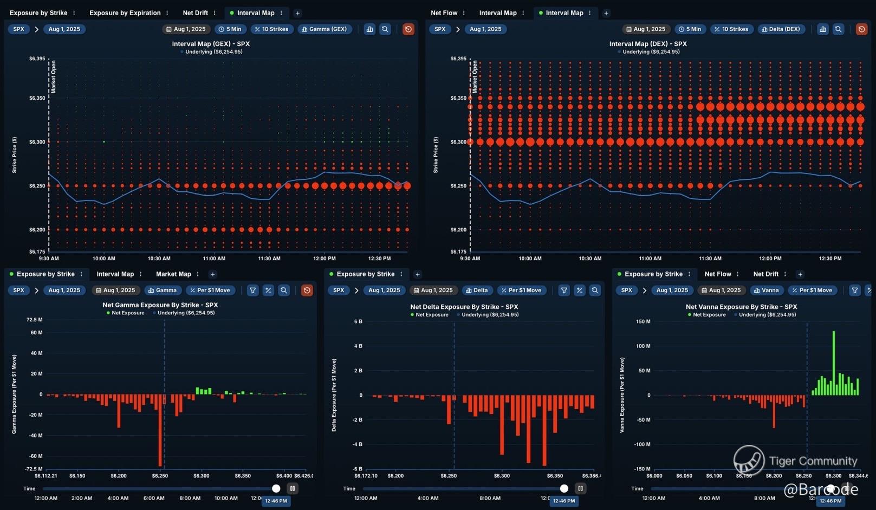
Task: Click filter funnel icon in Net Gamma panel
Action: coord(252,290)
